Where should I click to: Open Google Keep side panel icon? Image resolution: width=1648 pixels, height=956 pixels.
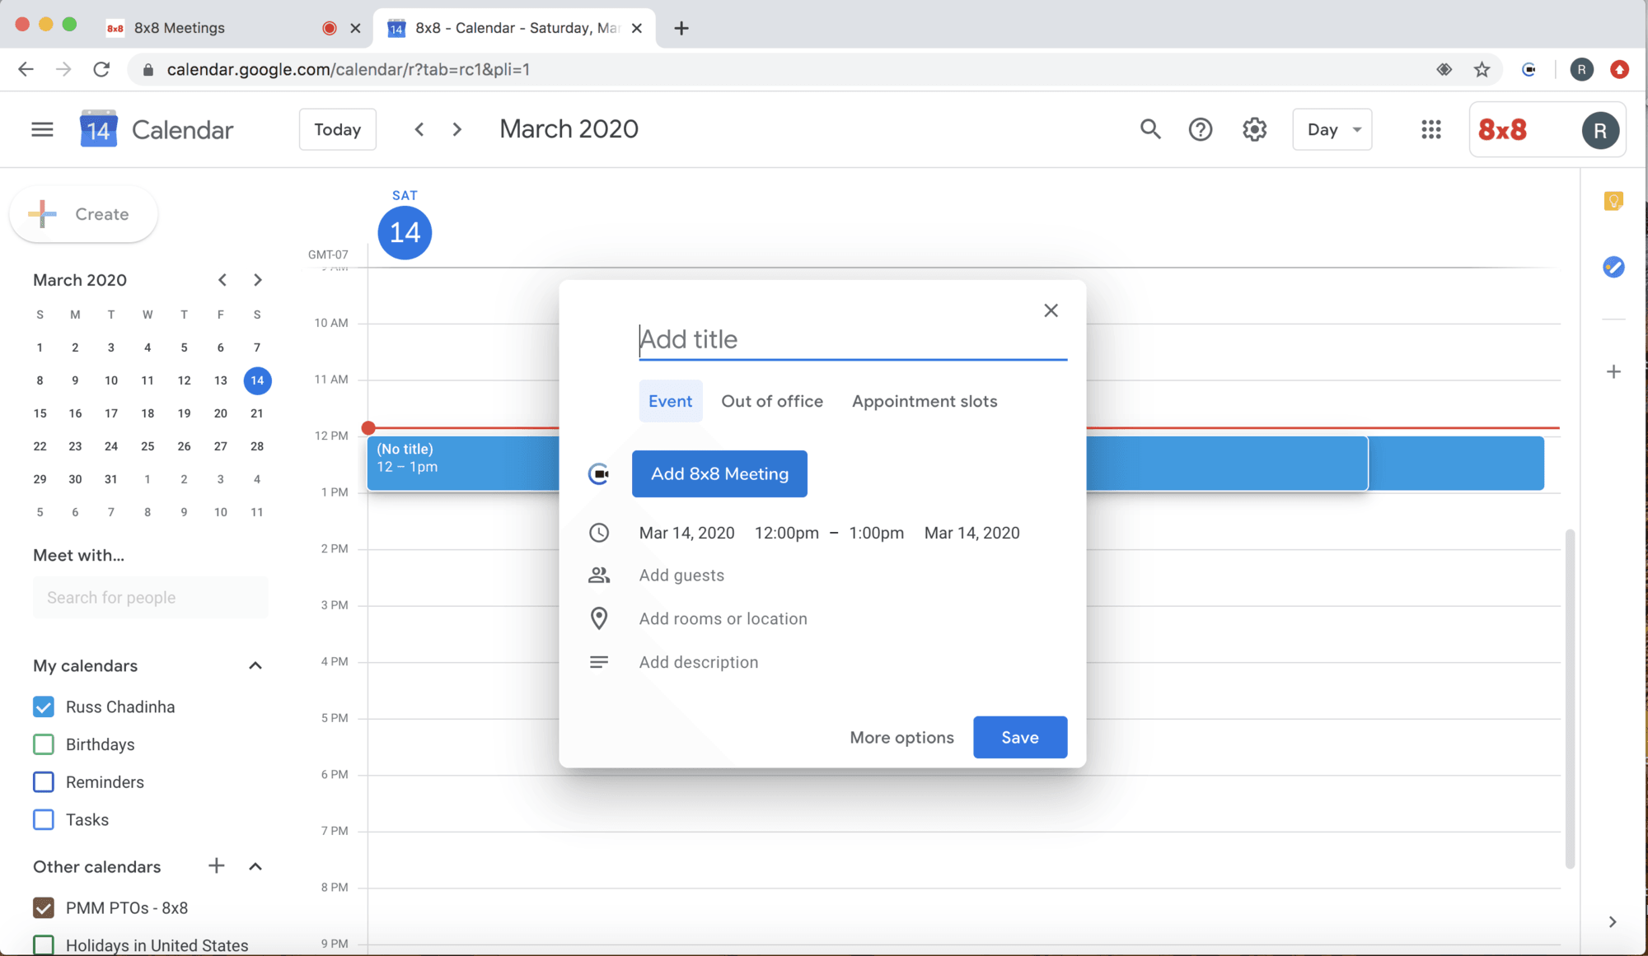click(x=1613, y=201)
